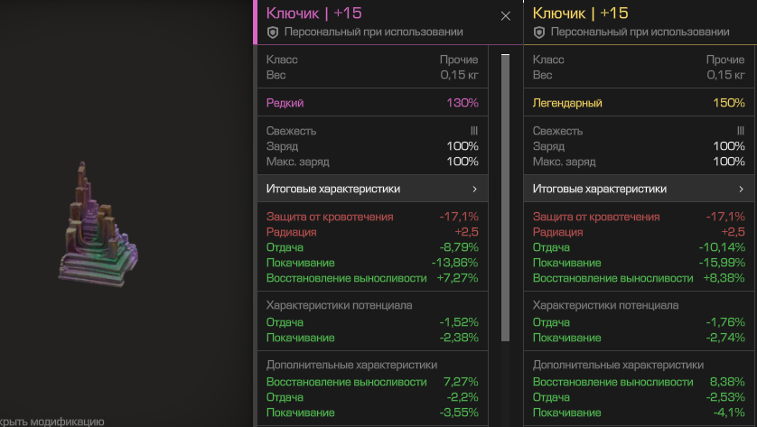Click the rare panel title Ключик | +15

point(313,13)
